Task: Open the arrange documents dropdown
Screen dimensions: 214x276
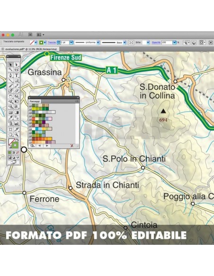Action: [40, 34]
